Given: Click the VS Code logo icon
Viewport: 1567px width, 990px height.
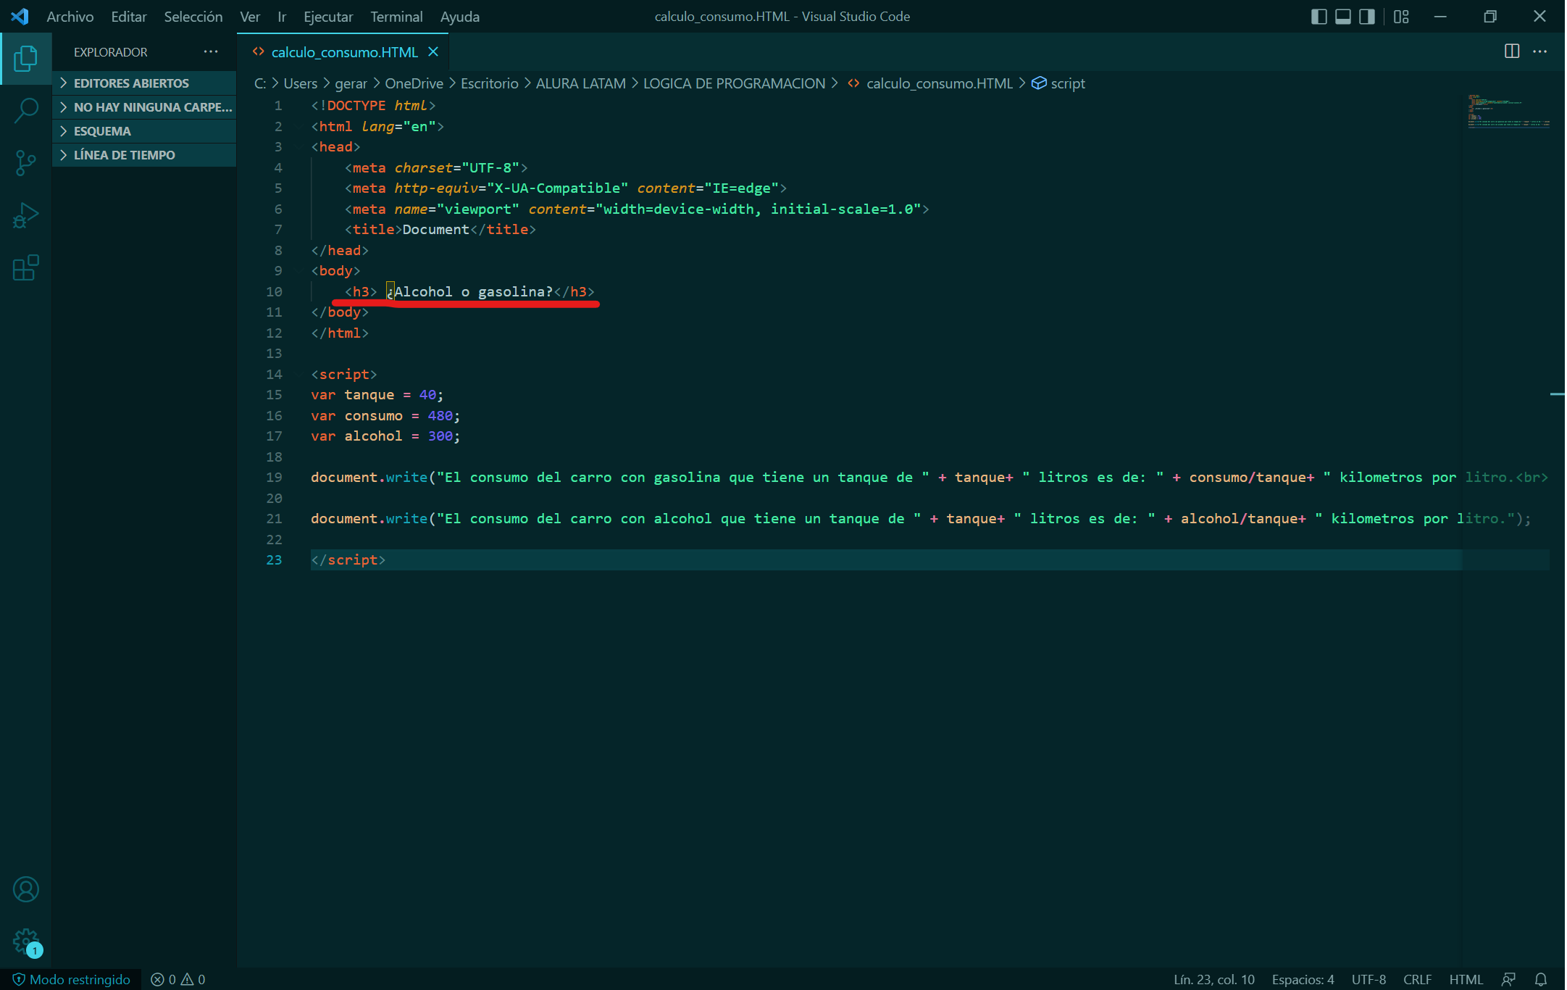Looking at the screenshot, I should (20, 16).
